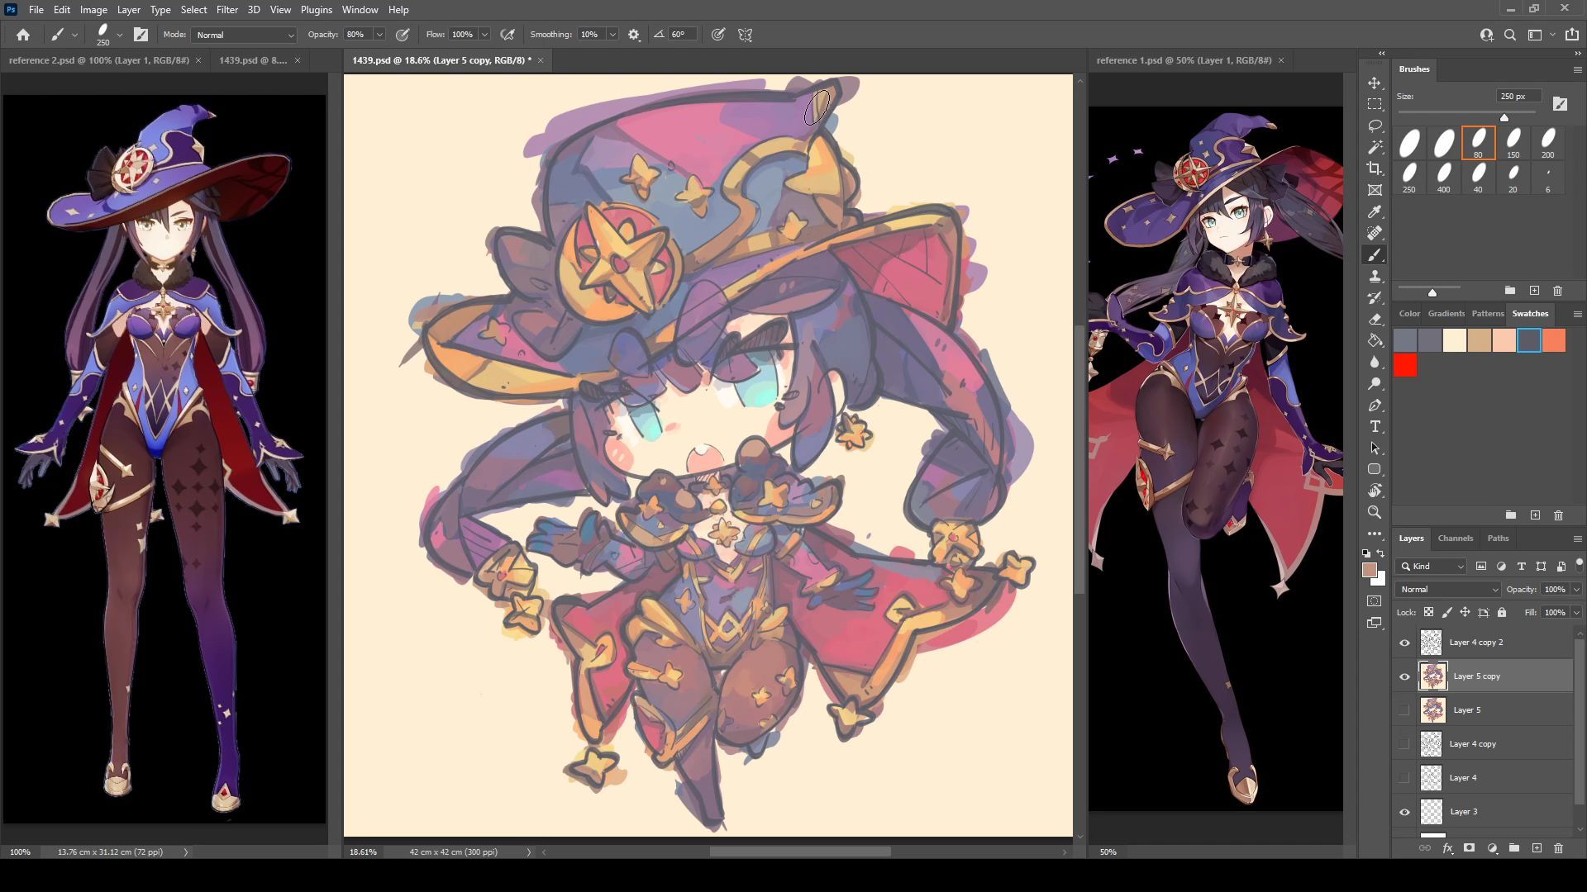Select the Hand tool

1375,491
